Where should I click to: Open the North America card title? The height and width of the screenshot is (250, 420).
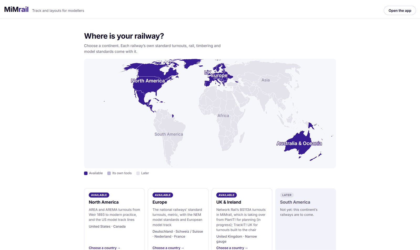click(x=104, y=202)
